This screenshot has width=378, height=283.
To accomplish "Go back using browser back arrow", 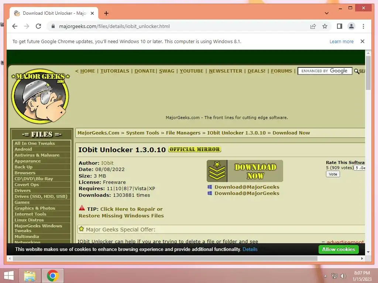I will coord(15,26).
